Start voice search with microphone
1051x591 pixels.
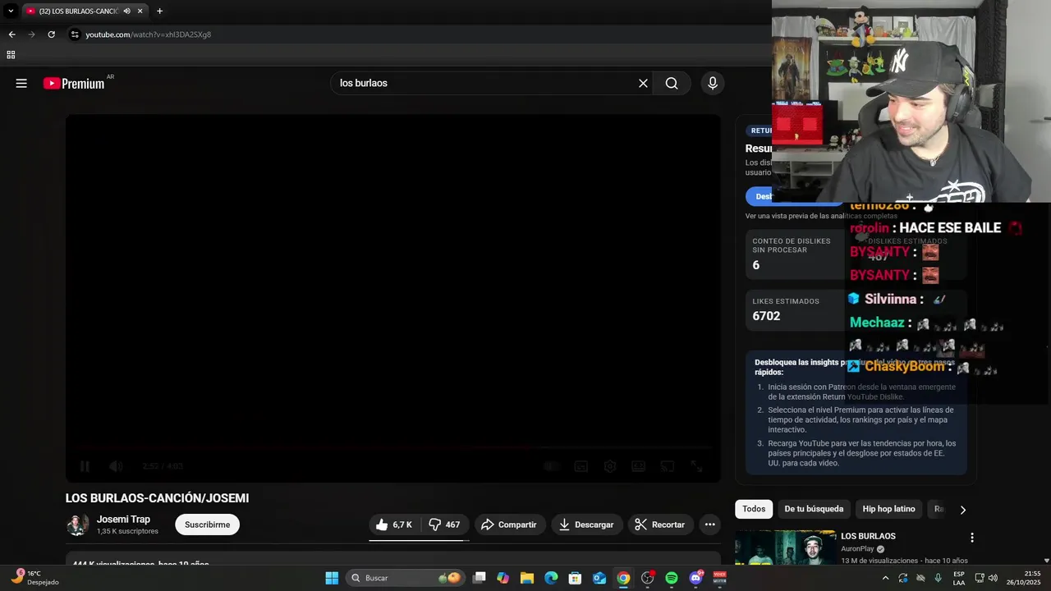(712, 83)
